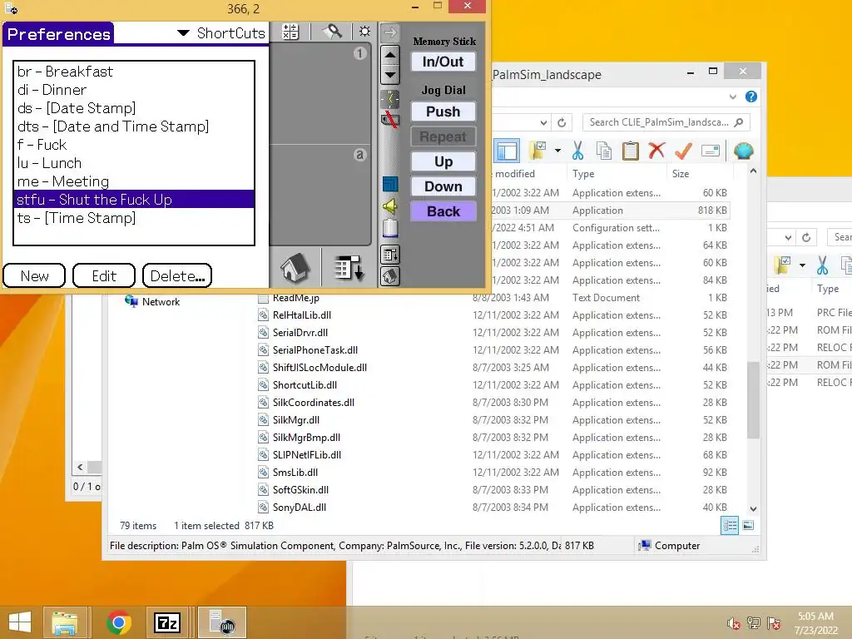Screen dimensions: 852x639
Task: Click scroll down arrow of file list
Action: pyautogui.click(x=753, y=509)
